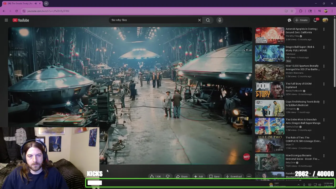Open site information icon in address bar

click(24, 11)
